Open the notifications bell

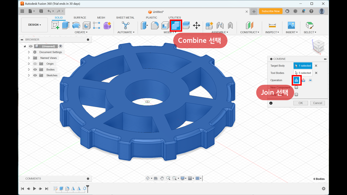[303, 11]
